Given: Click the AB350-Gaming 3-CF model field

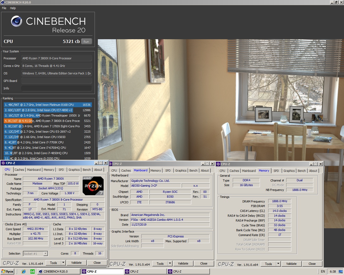Looking at the screenshot, I should (155, 186).
